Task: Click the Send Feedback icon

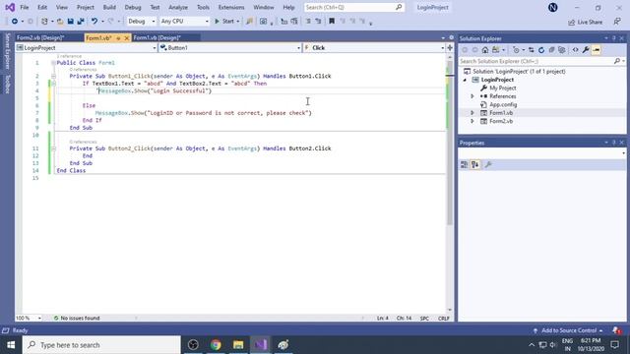Action: (617, 22)
